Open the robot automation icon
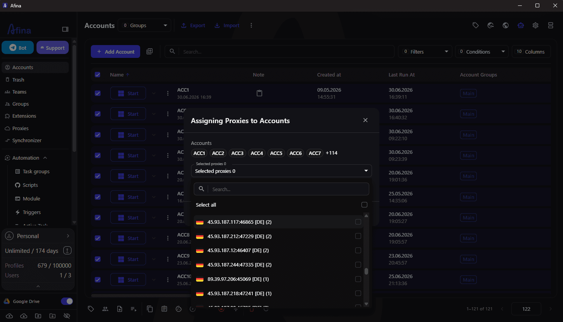563x322 pixels. 521,25
